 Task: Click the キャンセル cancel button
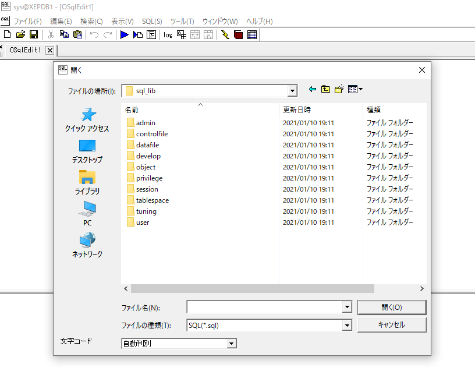tap(391, 324)
